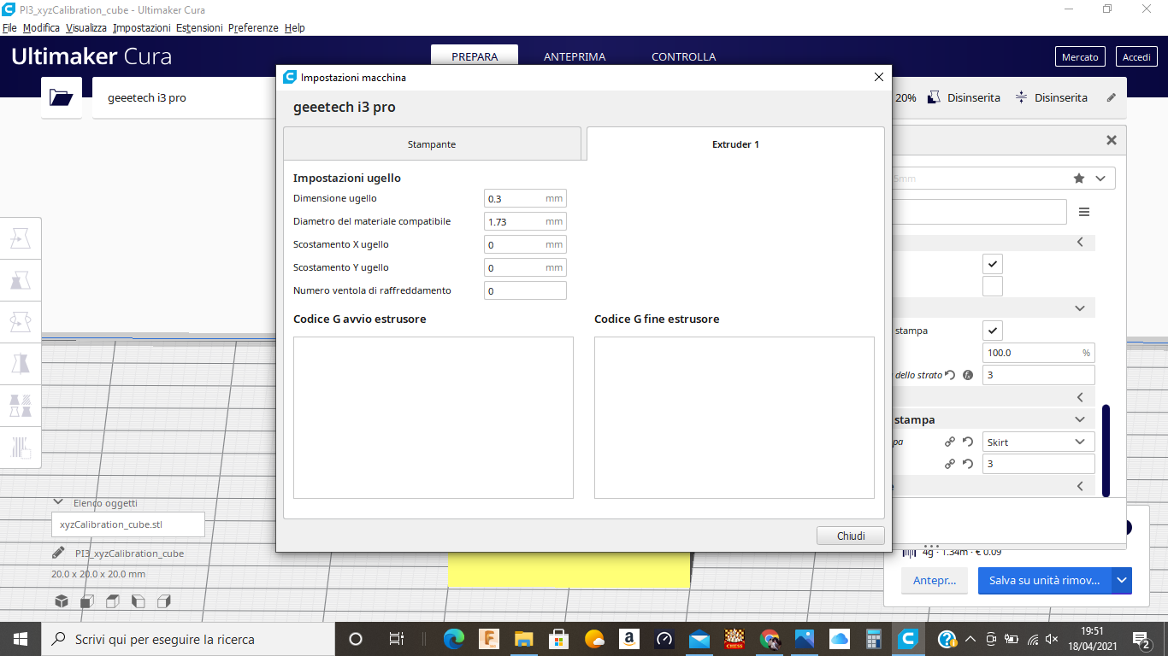Tick the empty unchecked checkbox in settings panel

(x=992, y=286)
